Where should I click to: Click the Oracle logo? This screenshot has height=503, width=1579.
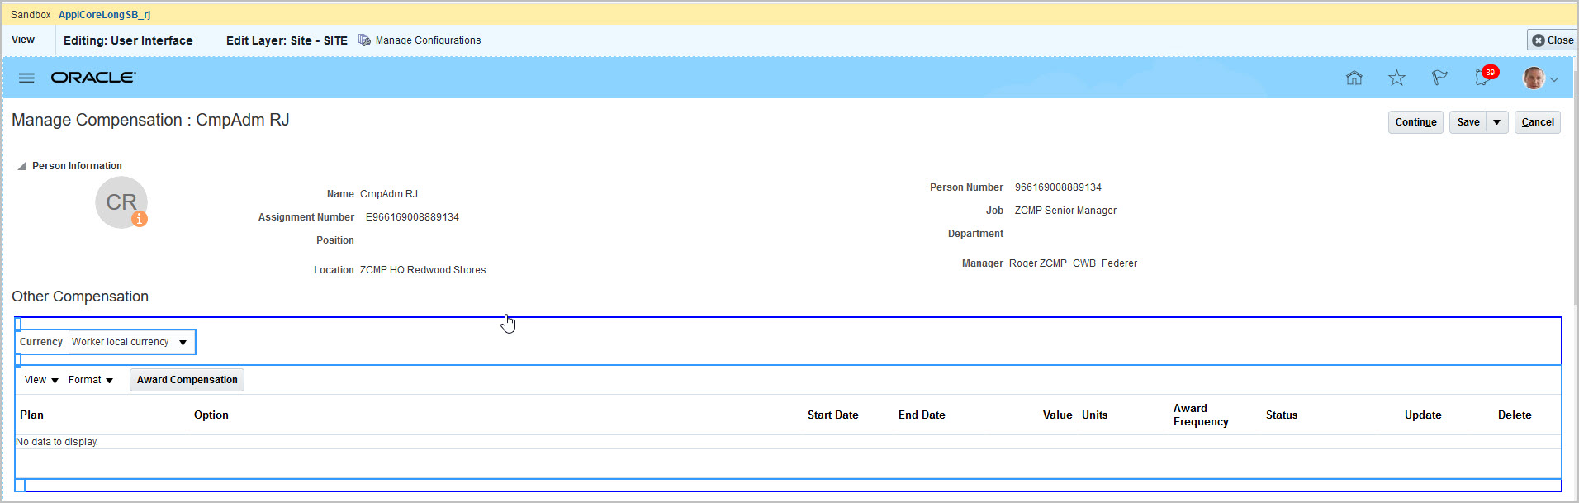tap(93, 77)
